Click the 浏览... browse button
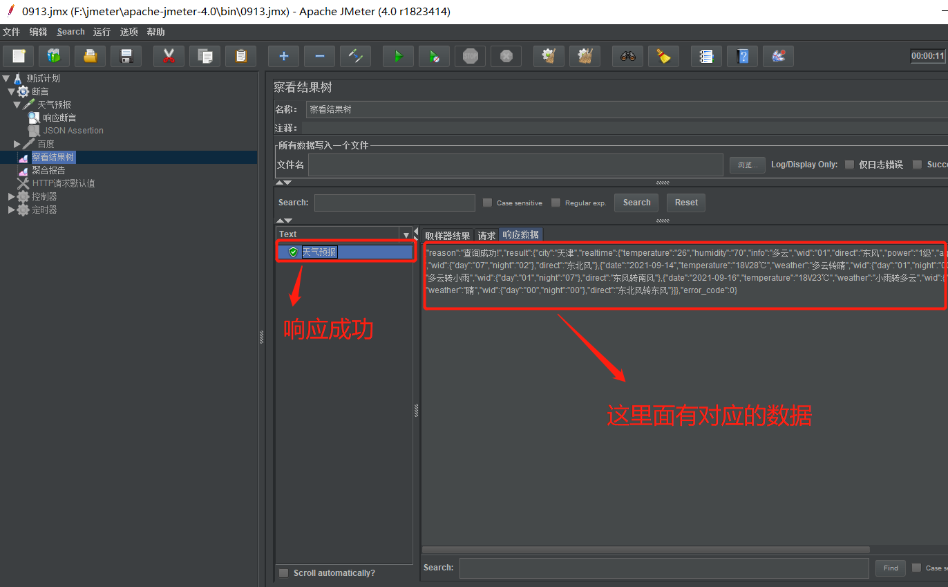This screenshot has width=948, height=587. click(748, 165)
